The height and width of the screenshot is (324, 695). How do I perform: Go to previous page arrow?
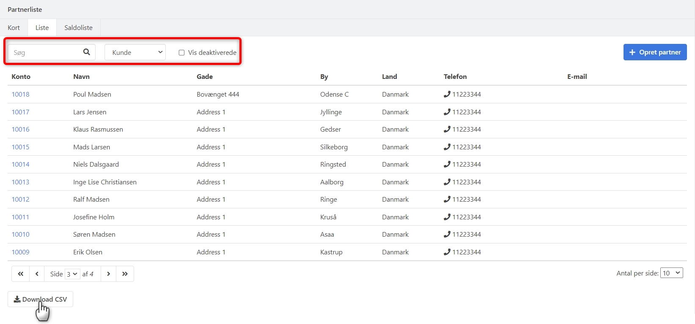pyautogui.click(x=37, y=274)
